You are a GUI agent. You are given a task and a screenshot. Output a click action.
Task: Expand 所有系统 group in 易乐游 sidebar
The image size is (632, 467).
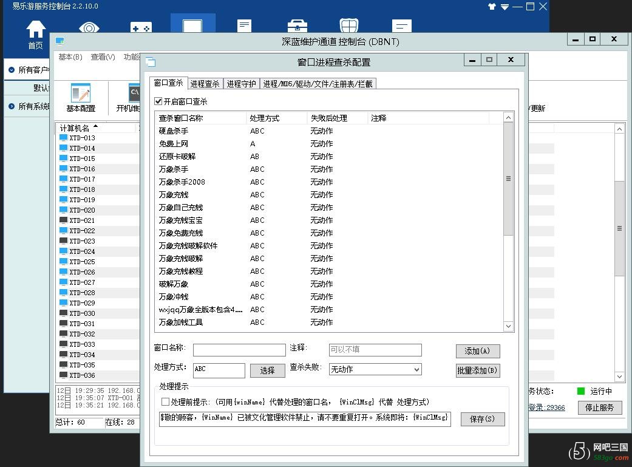point(12,106)
